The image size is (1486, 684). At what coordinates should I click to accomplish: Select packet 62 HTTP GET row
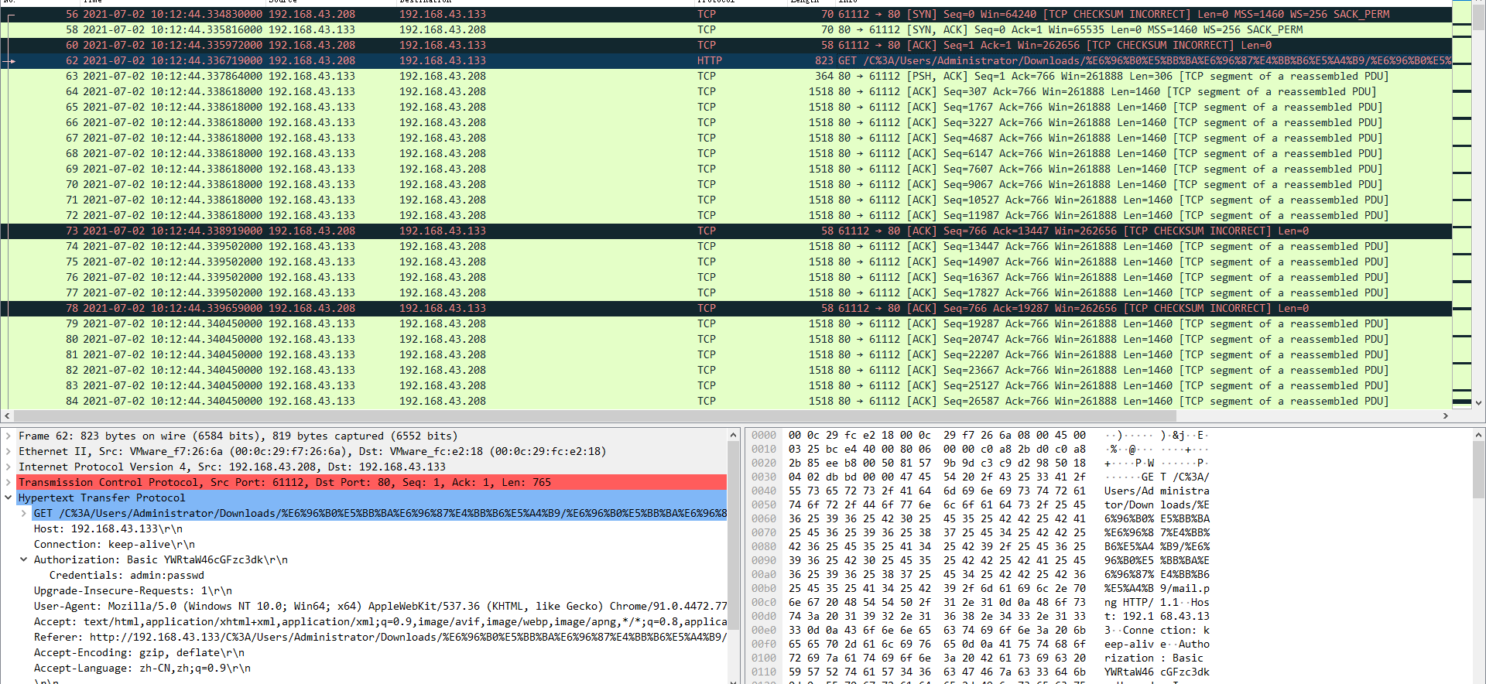pos(726,60)
